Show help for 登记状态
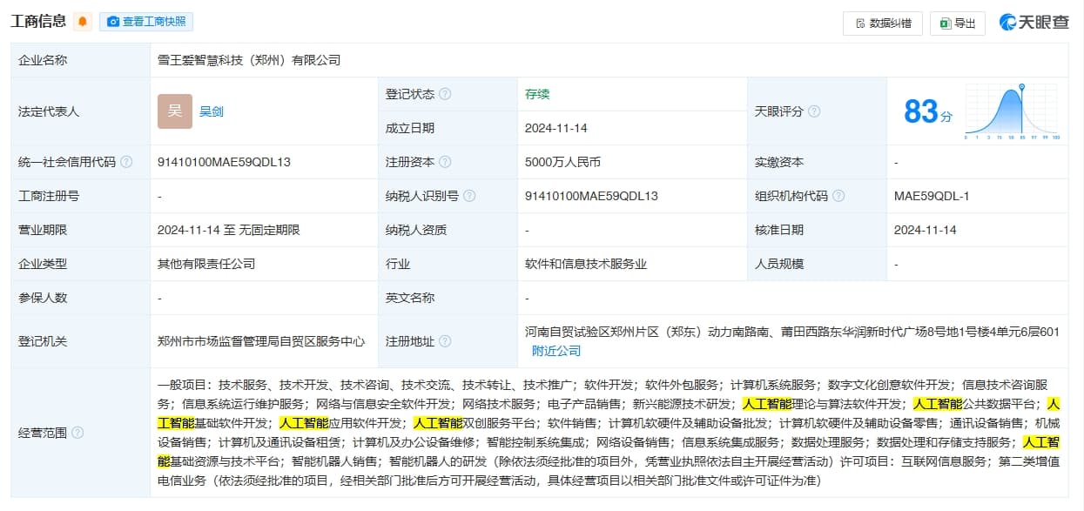This screenshot has height=511, width=1084. (x=445, y=94)
